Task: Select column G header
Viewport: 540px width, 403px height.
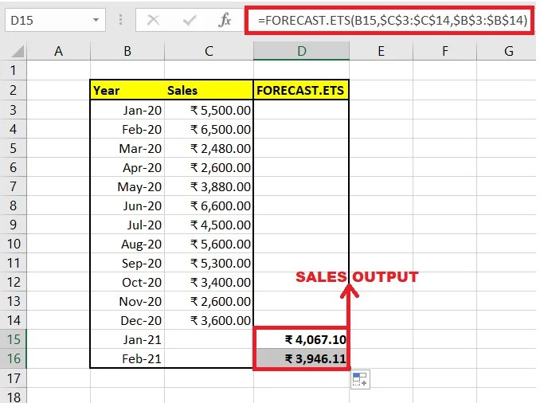Action: [508, 51]
